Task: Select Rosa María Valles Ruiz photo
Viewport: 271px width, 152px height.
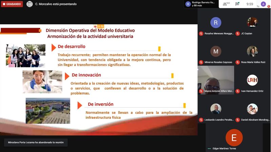Action: point(252,51)
